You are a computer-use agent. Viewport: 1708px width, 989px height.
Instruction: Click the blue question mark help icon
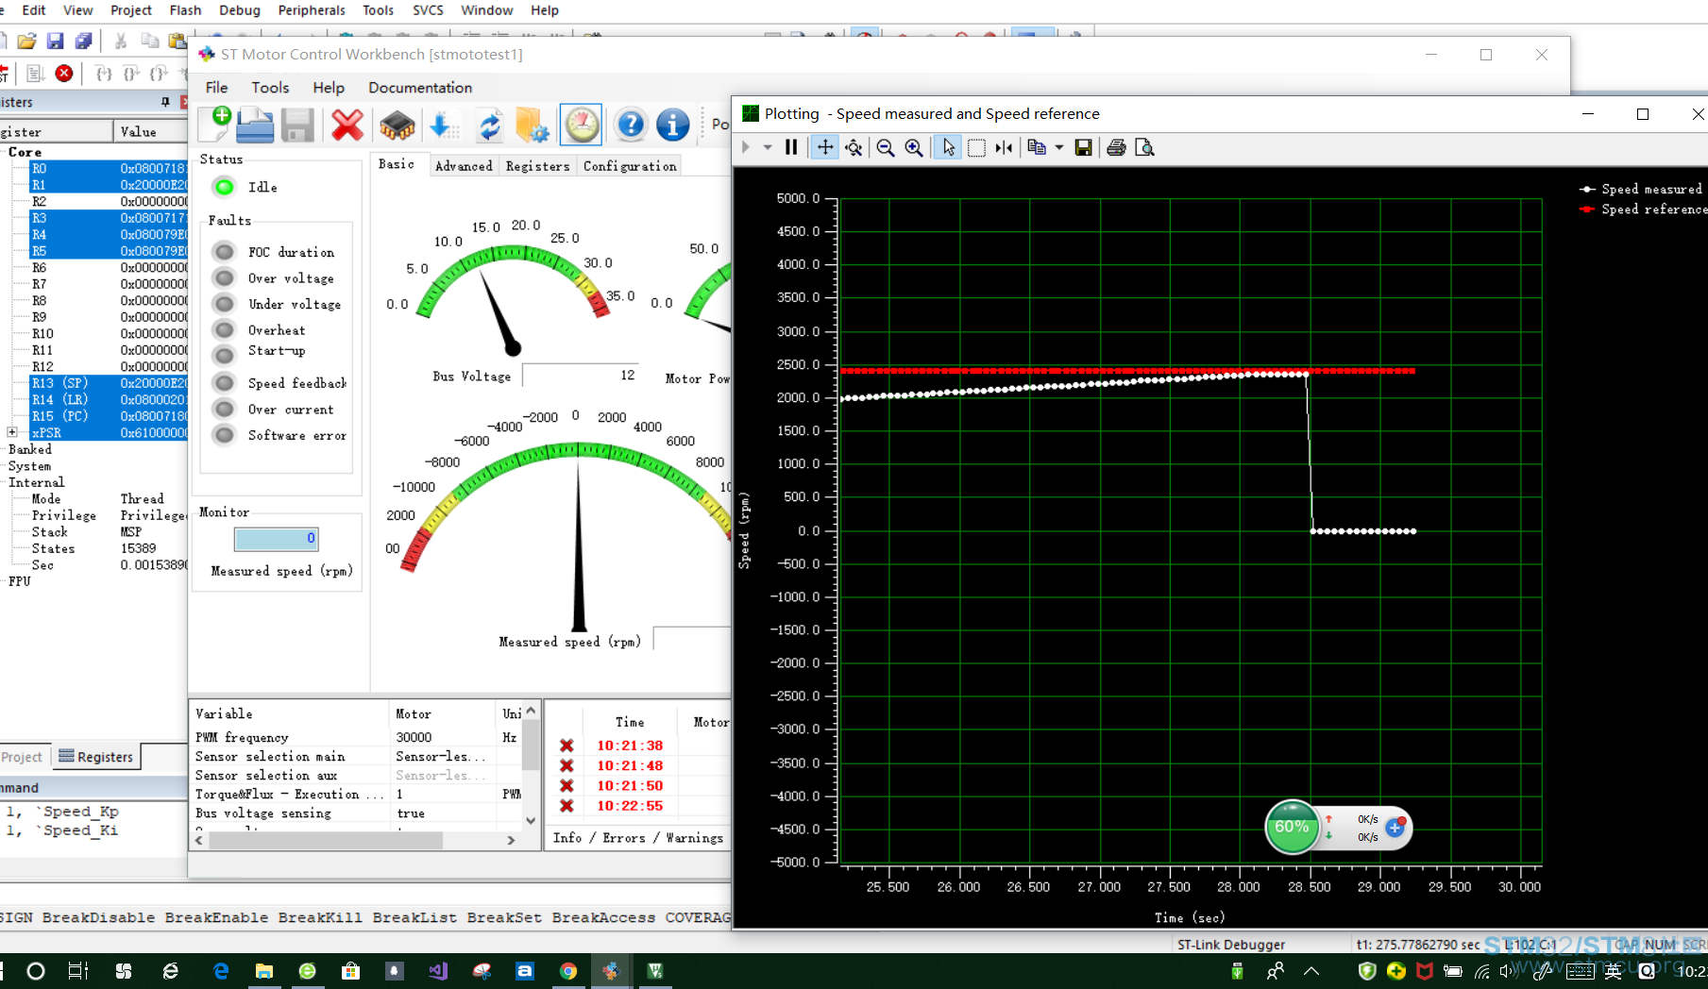tap(630, 125)
